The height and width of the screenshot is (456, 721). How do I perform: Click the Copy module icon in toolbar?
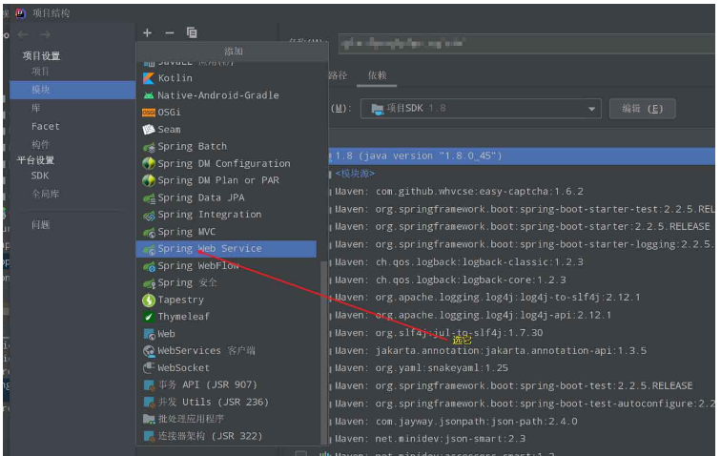[x=192, y=32]
